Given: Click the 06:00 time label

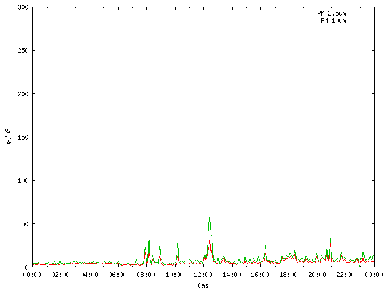Looking at the screenshot, I should point(118,275).
